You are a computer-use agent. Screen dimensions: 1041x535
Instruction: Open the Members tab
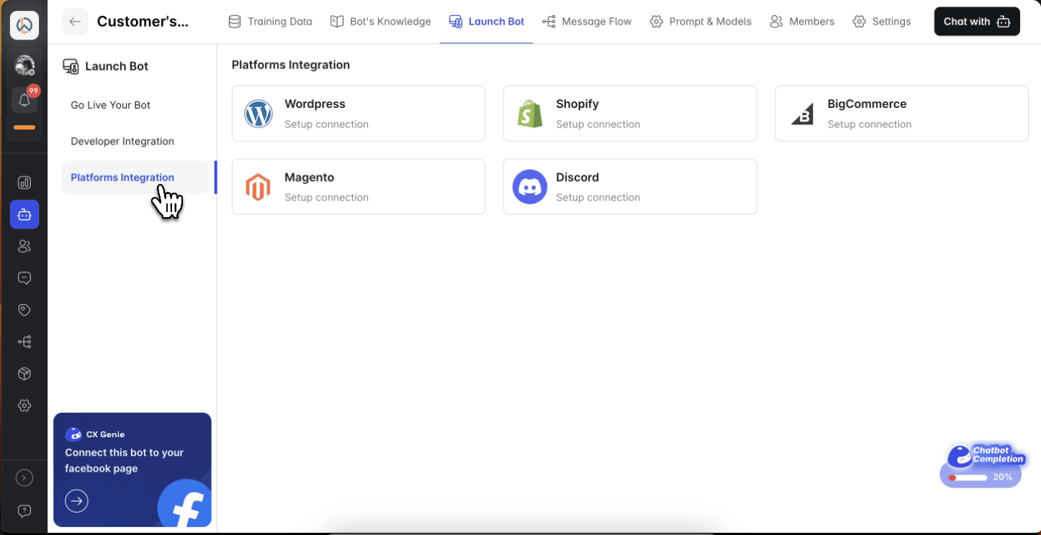click(802, 22)
